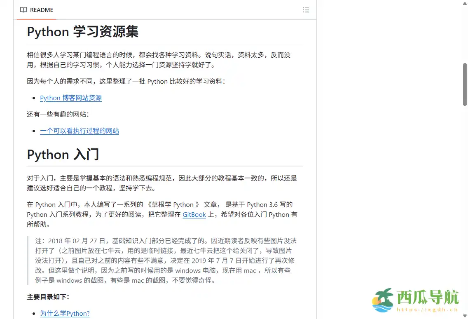Click the scrollbar up arrow

(x=465, y=3)
